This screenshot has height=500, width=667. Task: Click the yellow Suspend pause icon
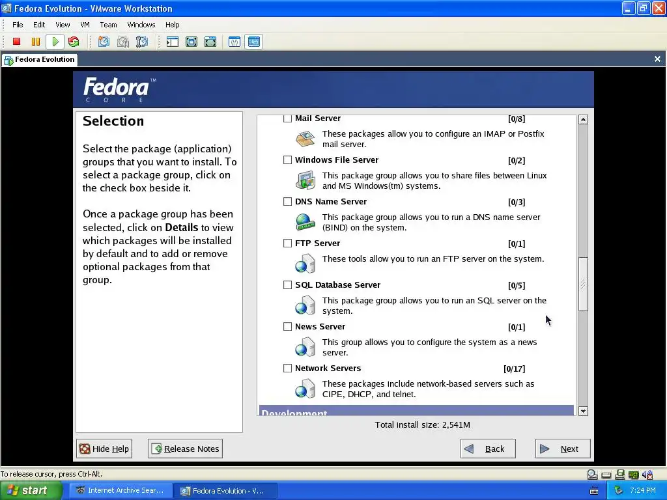[x=36, y=42]
